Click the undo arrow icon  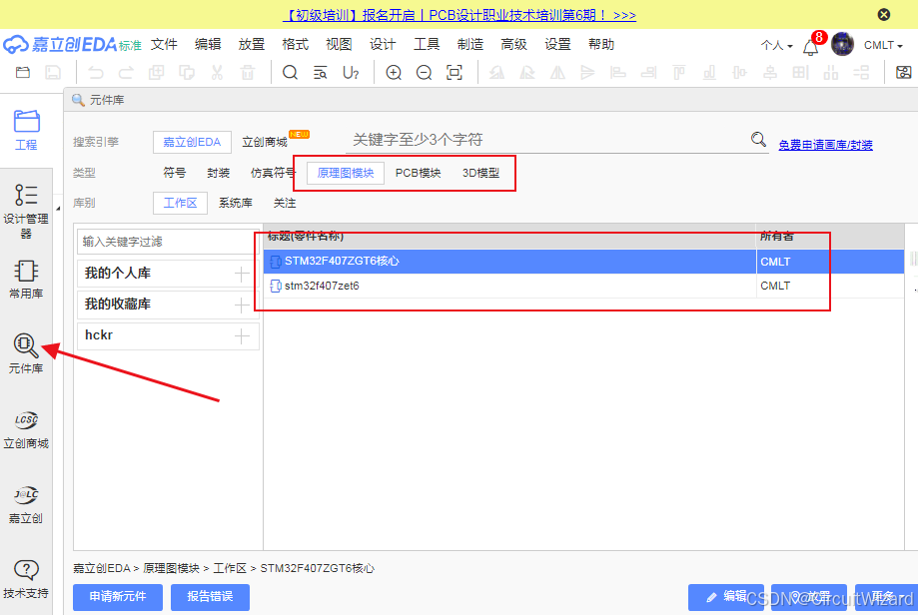tap(96, 73)
